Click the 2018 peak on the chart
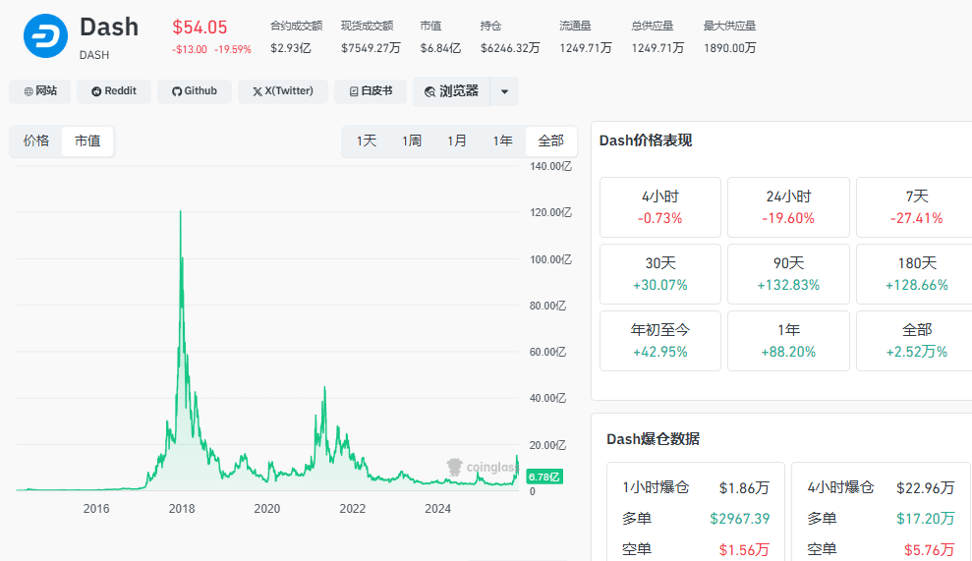The width and height of the screenshot is (972, 561). pos(180,212)
